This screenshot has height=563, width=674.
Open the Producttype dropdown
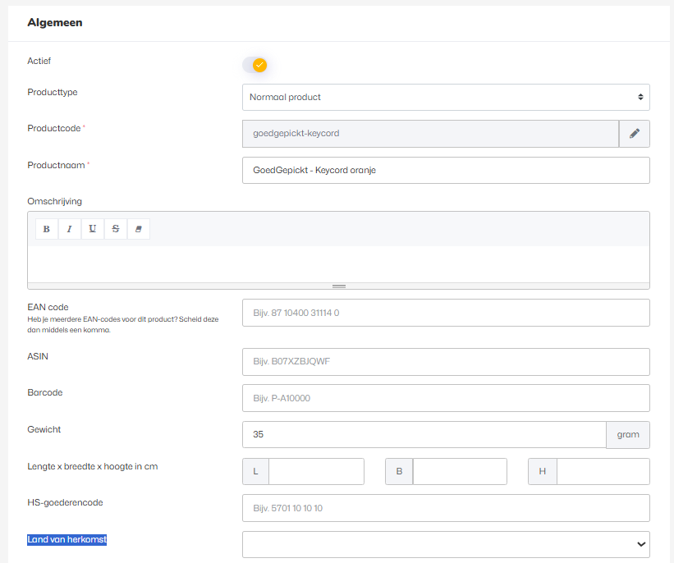click(446, 97)
